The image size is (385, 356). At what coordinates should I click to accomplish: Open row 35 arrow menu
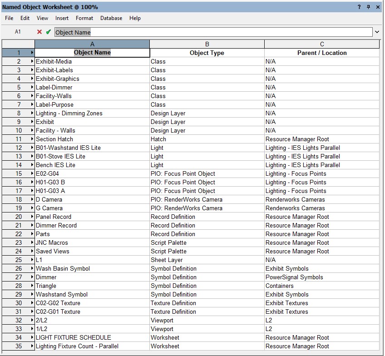click(32, 346)
